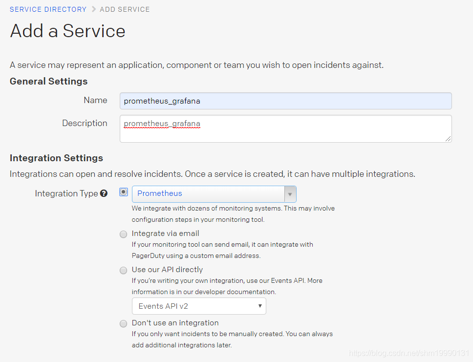This screenshot has height=362, width=473.
Task: Click the Prometheus dropdown arrow button
Action: pos(290,194)
